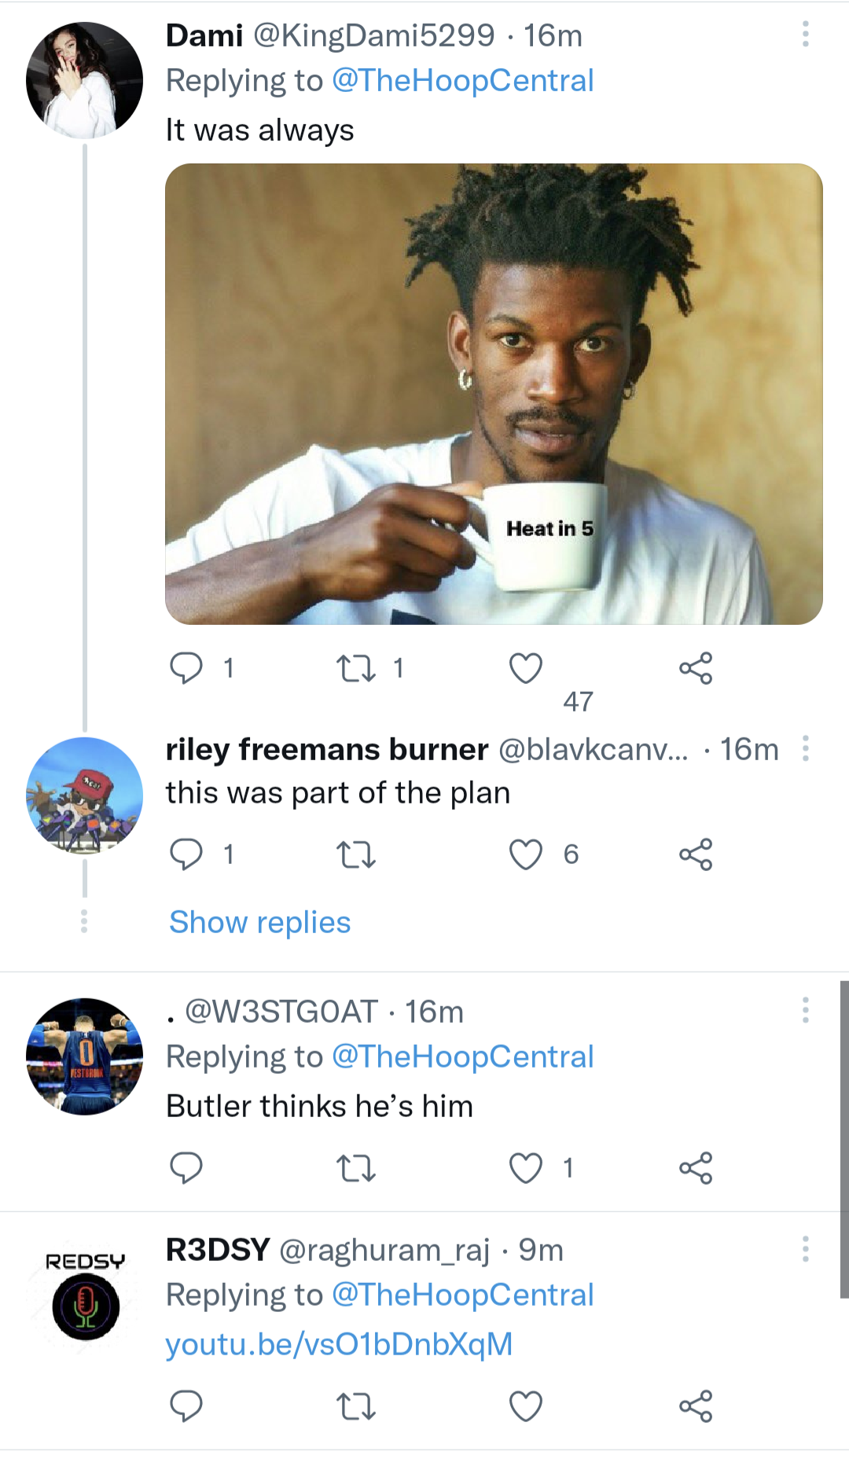Viewport: 849px width, 1459px height.
Task: Share R3DSY's tweet
Action: pyautogui.click(x=696, y=1406)
